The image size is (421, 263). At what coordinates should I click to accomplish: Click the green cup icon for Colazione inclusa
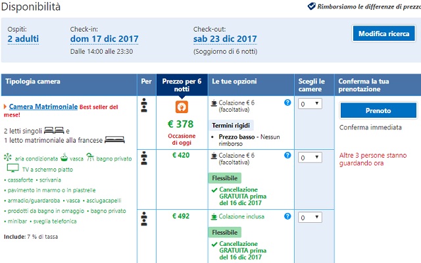point(214,216)
